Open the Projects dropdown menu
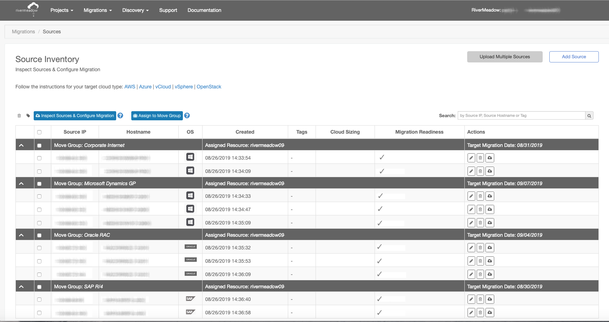Screen dimensions: 609x322 [62, 10]
